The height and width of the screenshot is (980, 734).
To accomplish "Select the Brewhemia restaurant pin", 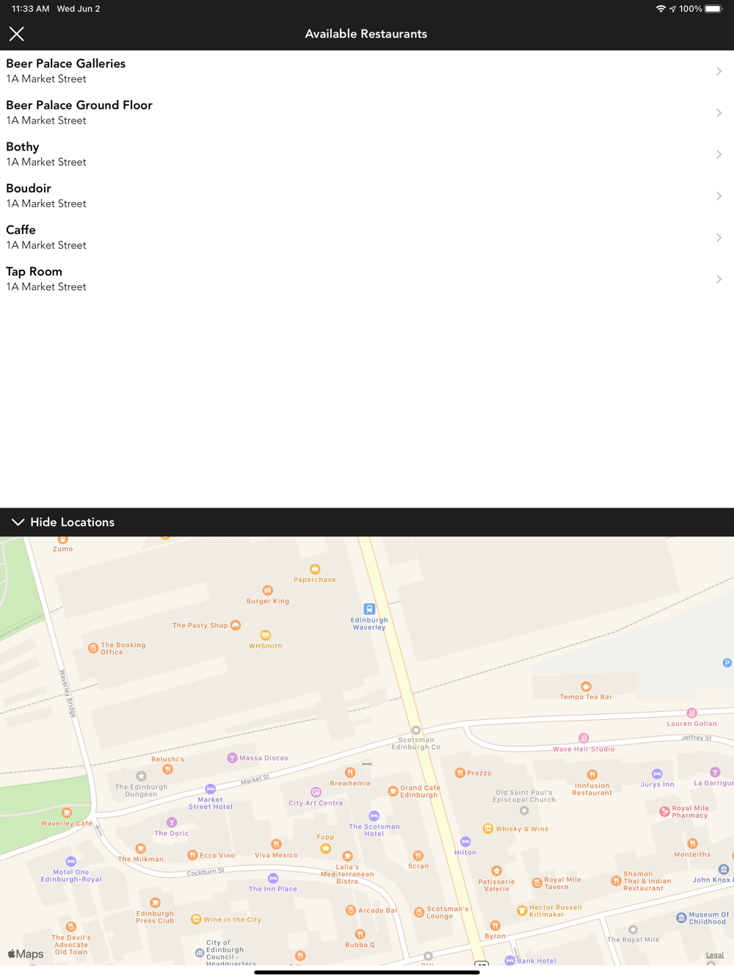I will [350, 772].
